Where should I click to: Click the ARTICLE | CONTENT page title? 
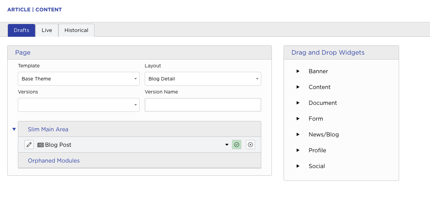pos(35,10)
